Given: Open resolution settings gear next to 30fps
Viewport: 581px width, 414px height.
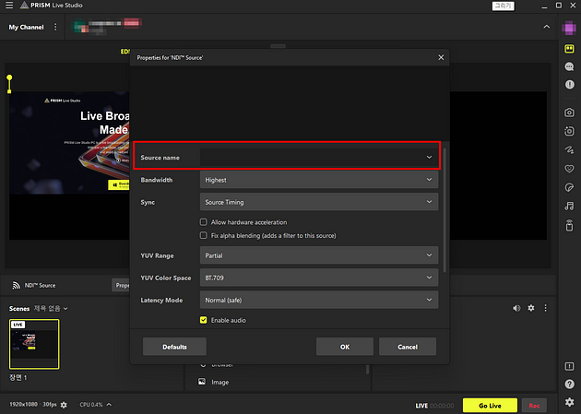Looking at the screenshot, I should tap(64, 405).
